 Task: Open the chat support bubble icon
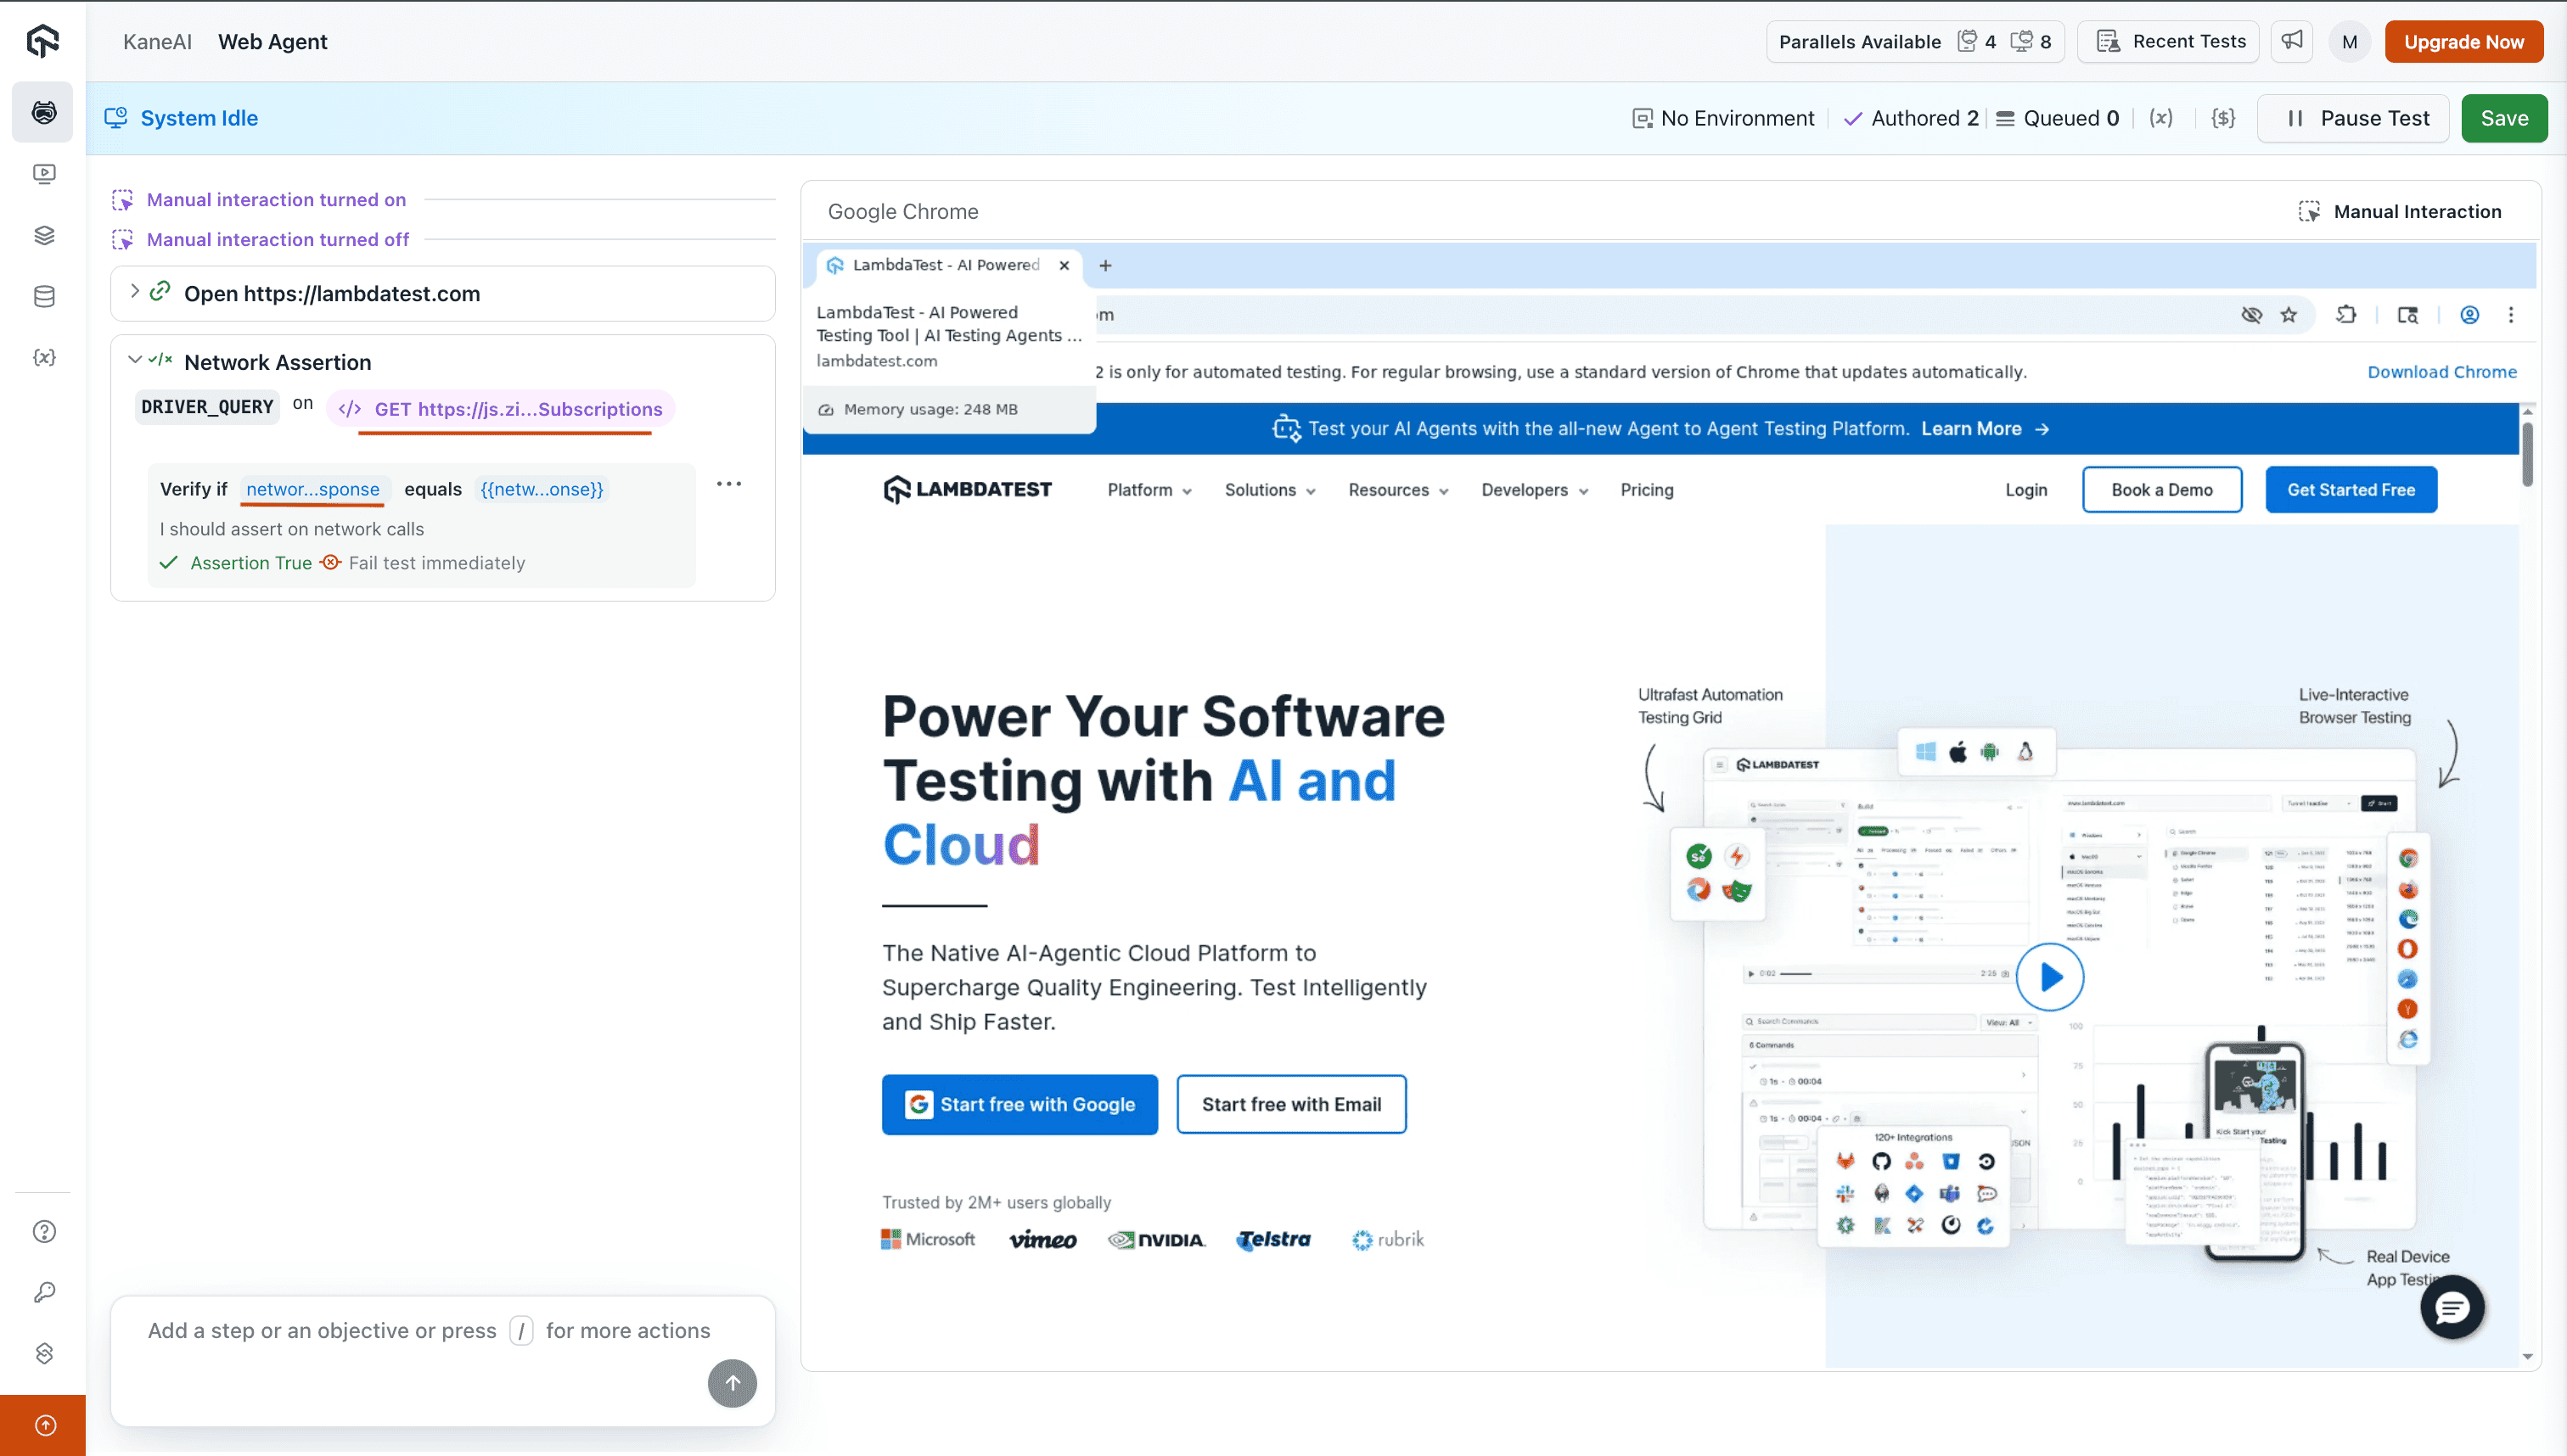2452,1307
